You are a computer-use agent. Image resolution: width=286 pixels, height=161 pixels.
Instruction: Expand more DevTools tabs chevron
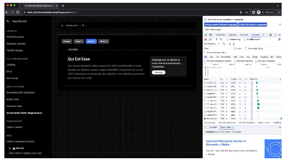[263, 35]
